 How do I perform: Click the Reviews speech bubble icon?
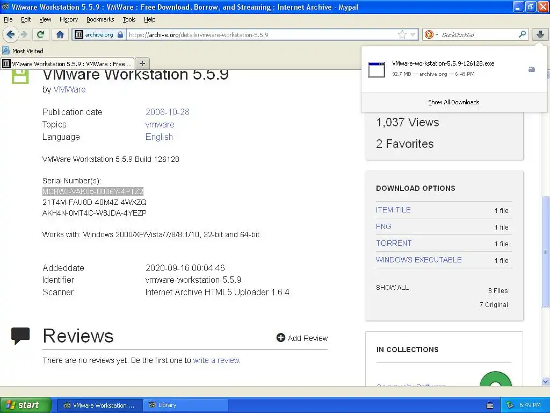(20, 336)
